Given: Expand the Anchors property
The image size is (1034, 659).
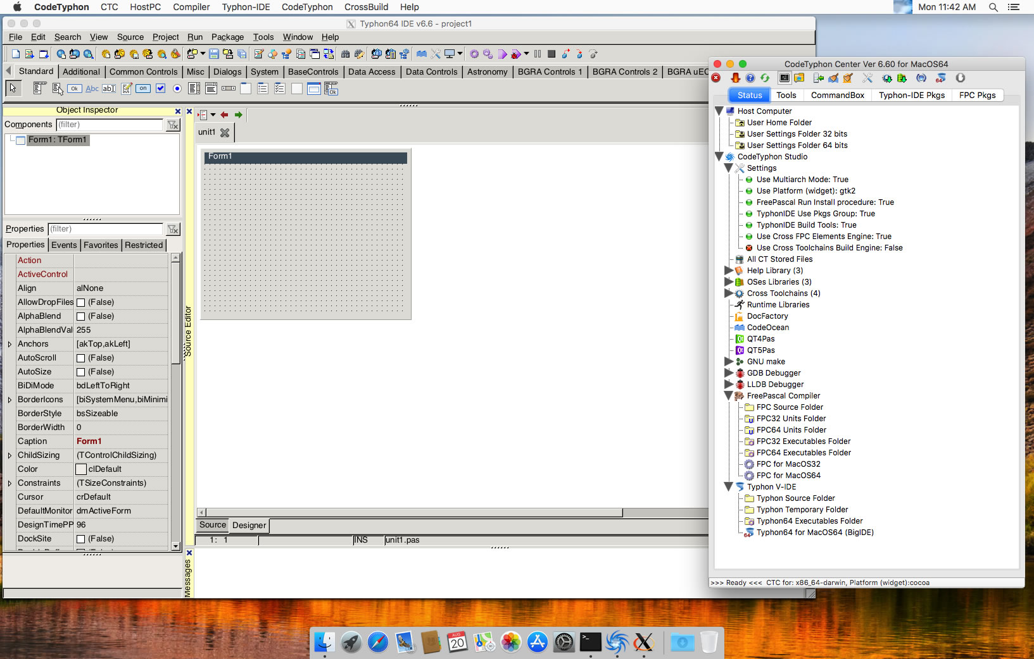Looking at the screenshot, I should (x=9, y=345).
